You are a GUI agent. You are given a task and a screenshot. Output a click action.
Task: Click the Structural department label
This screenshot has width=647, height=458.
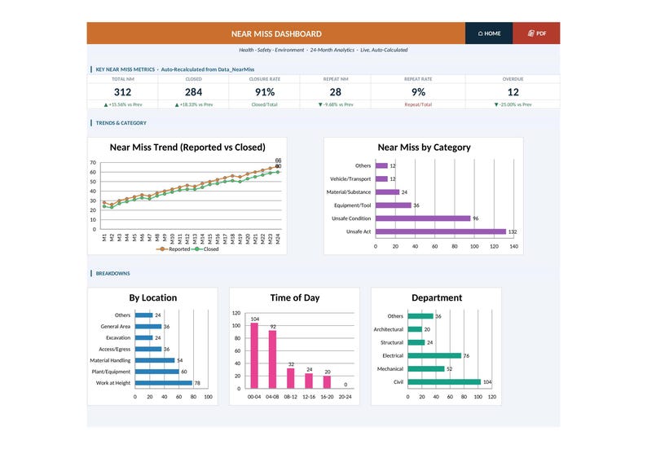click(392, 342)
